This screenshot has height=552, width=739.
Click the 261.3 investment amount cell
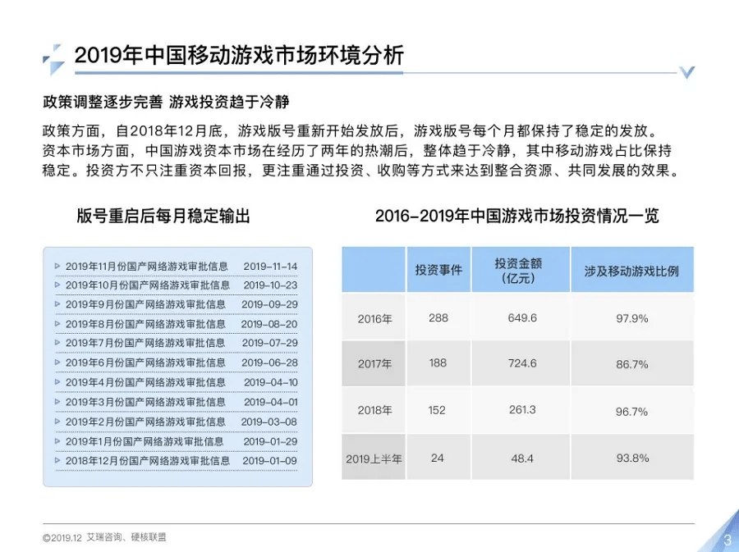(522, 409)
